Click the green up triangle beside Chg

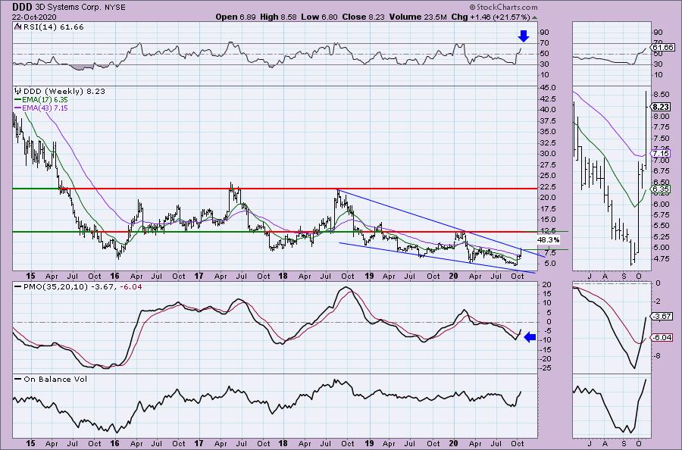click(533, 17)
